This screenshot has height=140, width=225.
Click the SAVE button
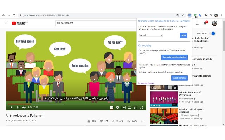132,121
